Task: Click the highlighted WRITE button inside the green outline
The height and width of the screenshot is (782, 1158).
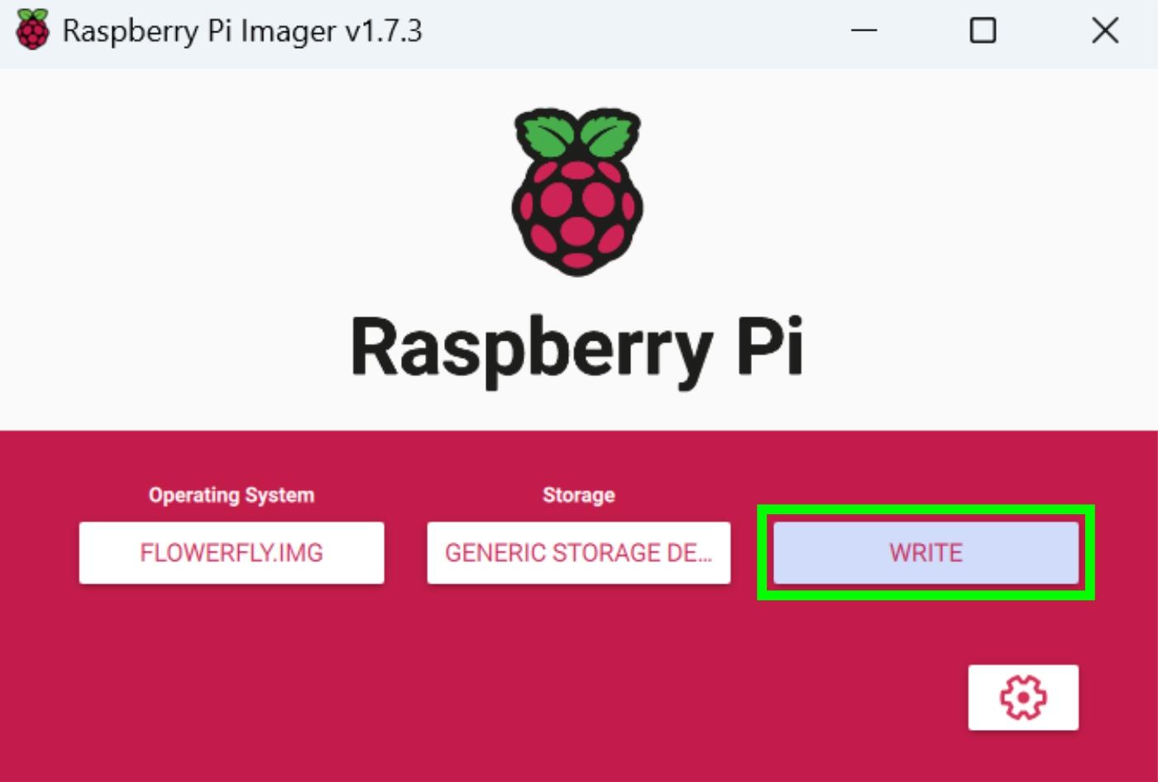Action: coord(925,552)
